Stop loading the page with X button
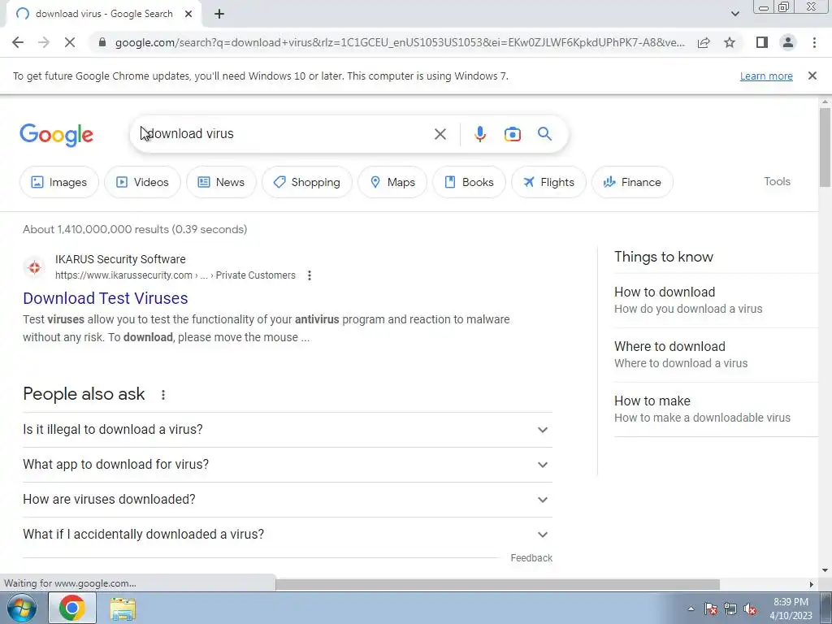 [70, 42]
